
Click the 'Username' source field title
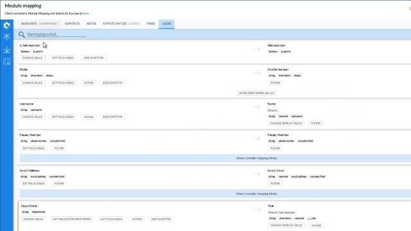click(26, 104)
